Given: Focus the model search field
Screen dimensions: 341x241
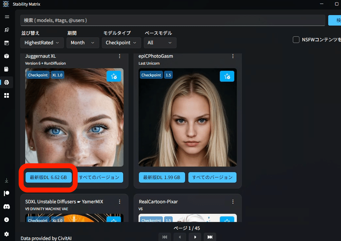Looking at the screenshot, I should coord(173,20).
